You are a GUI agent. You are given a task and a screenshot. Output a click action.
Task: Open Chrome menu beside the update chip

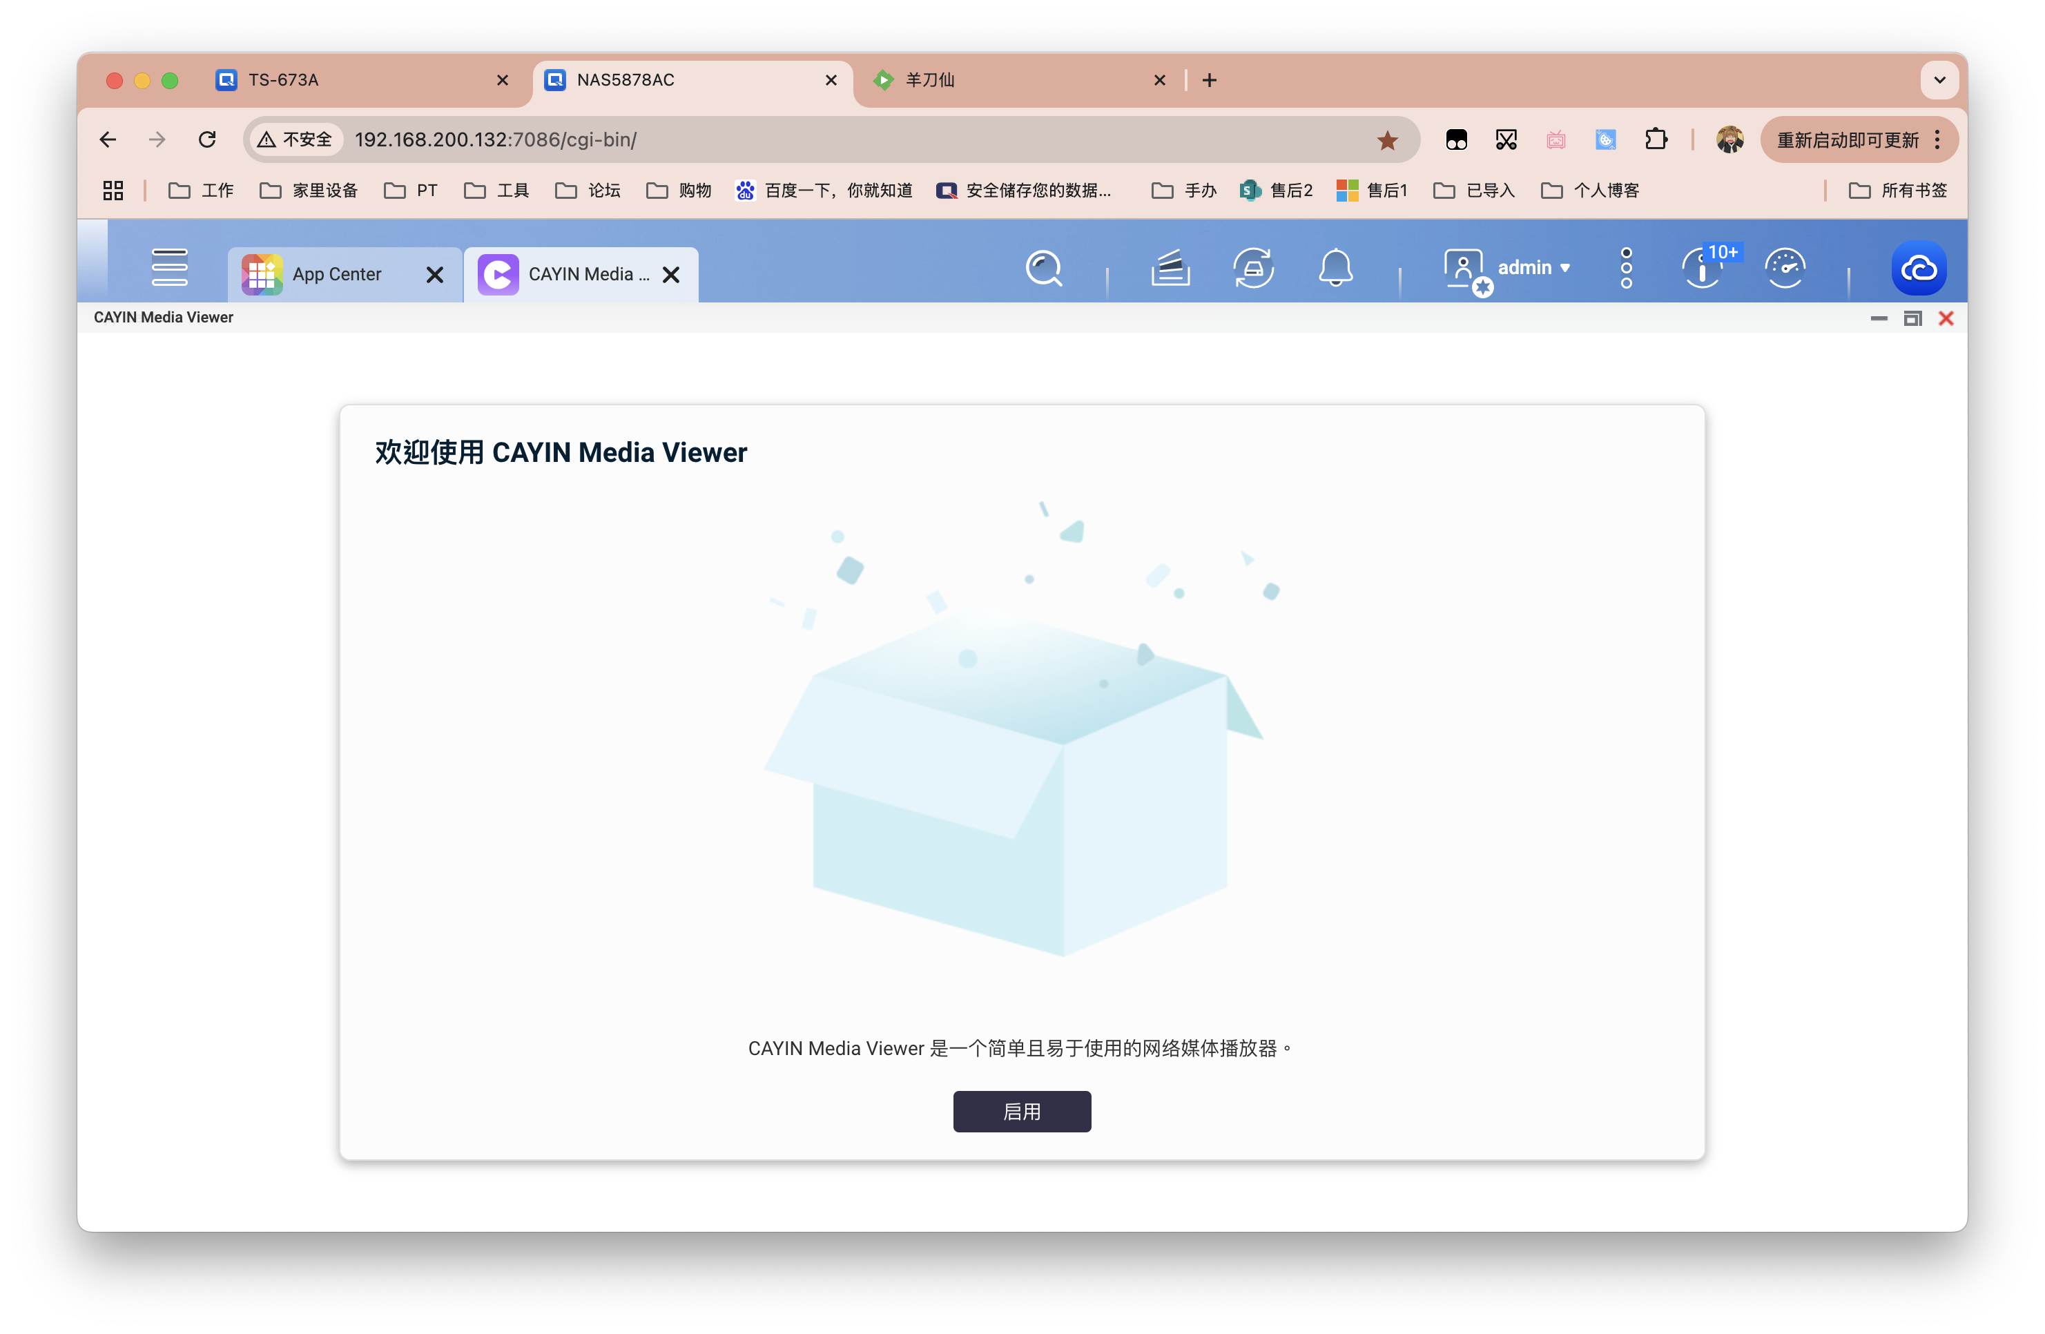point(1939,139)
